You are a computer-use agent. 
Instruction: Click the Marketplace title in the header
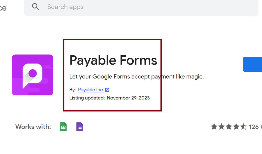pyautogui.click(x=3, y=8)
